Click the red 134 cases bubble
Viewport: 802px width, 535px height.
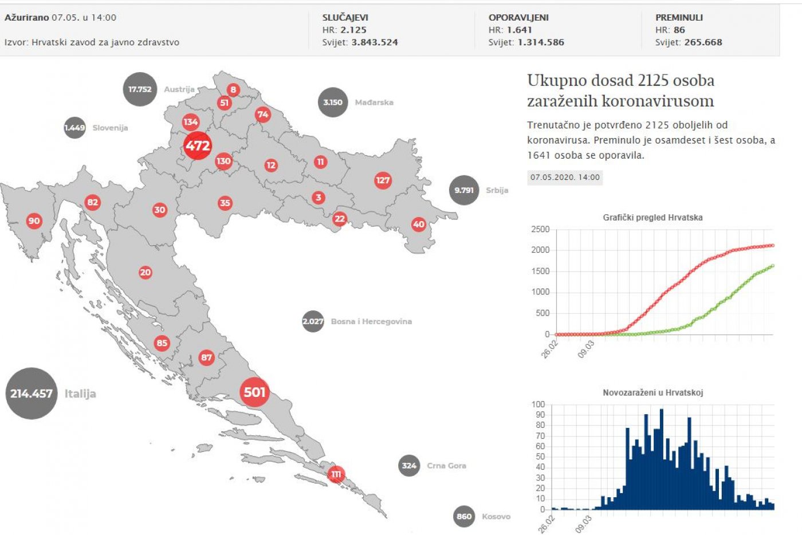pos(191,122)
